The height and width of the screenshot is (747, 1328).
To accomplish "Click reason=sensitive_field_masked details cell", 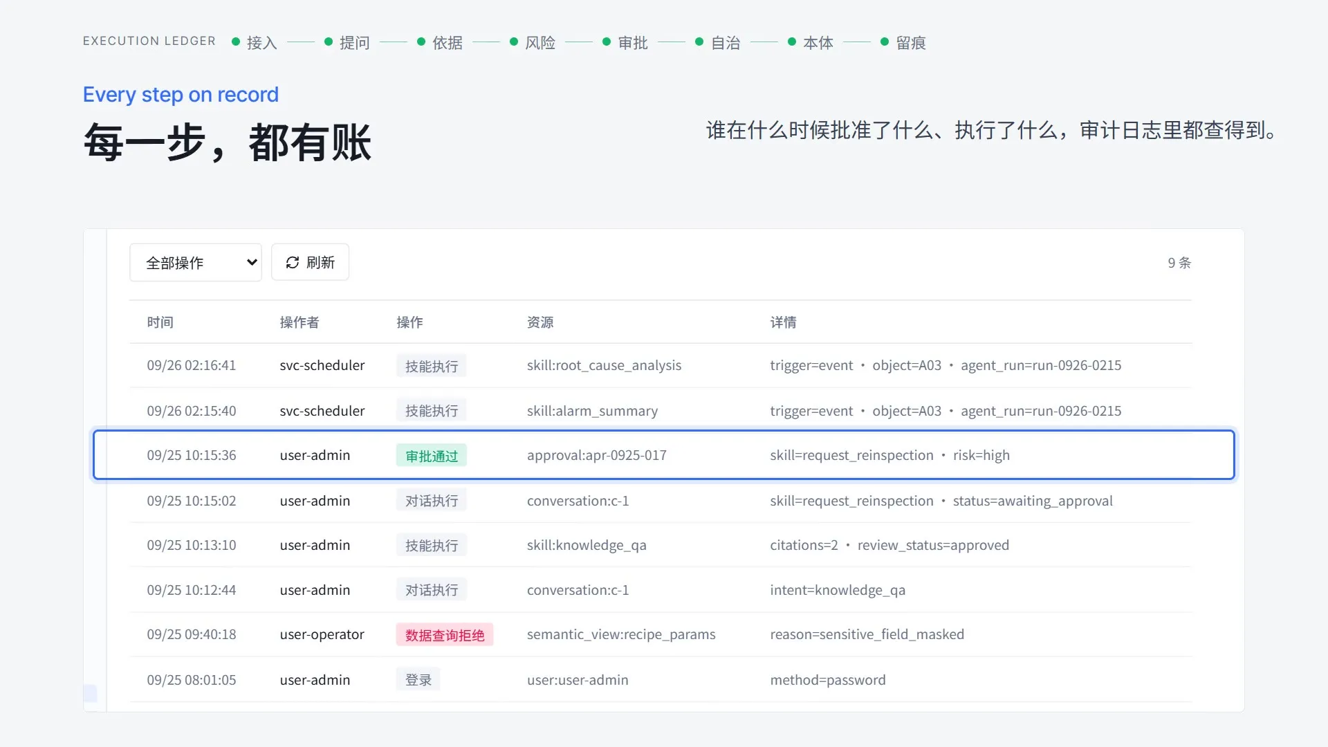I will pyautogui.click(x=867, y=634).
